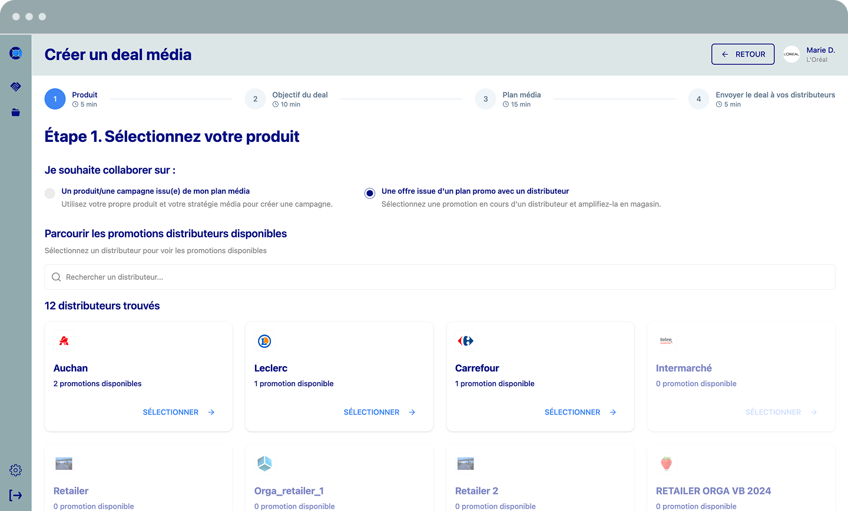Screen dimensions: 848x511
Task: Click the search magnifier icon
Action: click(x=57, y=277)
